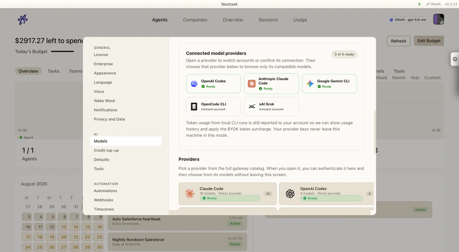The height and width of the screenshot is (252, 459).
Task: Select August 12 on the calendar
Action: (x=52, y=227)
